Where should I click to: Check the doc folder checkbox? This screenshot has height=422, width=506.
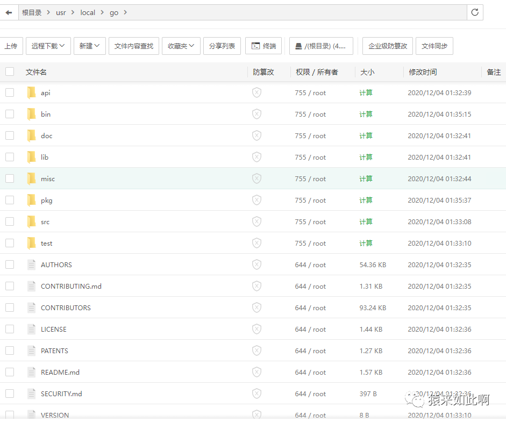pyautogui.click(x=10, y=135)
